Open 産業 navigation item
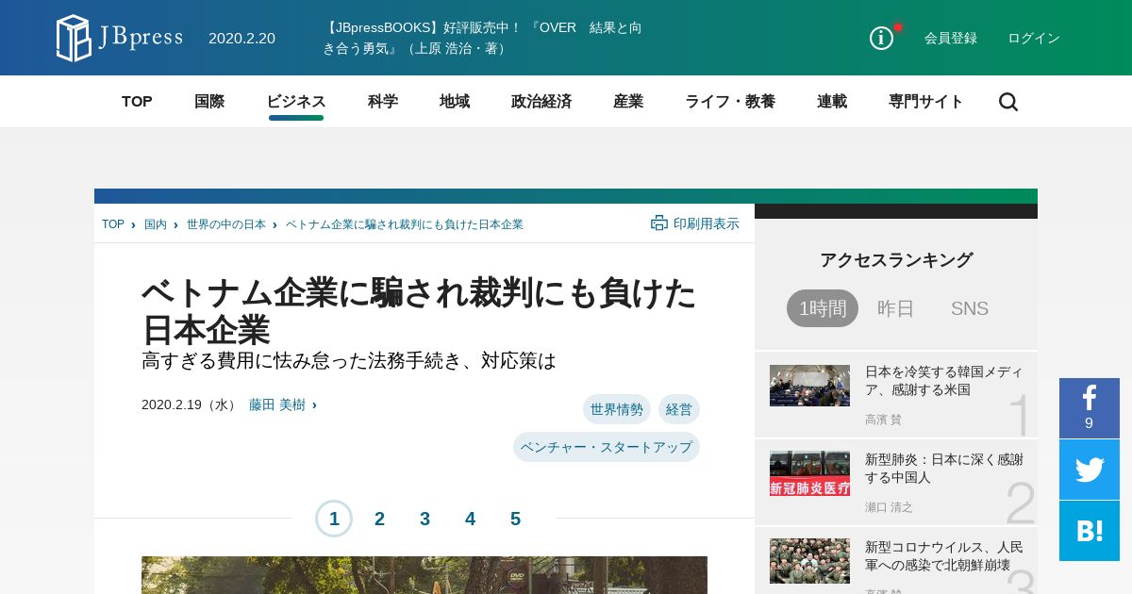 (x=628, y=102)
